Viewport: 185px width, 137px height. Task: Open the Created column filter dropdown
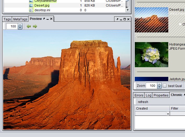click(x=168, y=114)
